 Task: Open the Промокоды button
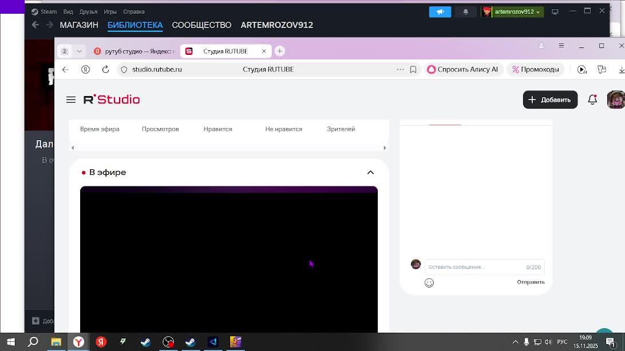point(535,69)
